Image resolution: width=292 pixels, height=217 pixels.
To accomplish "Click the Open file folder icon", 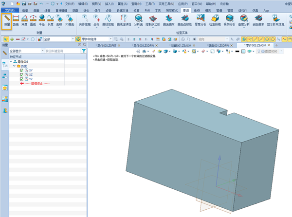I will click(18, 3).
